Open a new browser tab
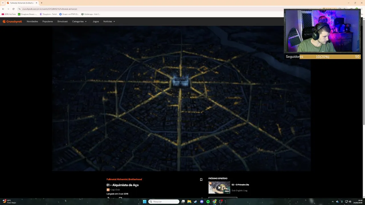This screenshot has width=365, height=205. click(x=41, y=3)
